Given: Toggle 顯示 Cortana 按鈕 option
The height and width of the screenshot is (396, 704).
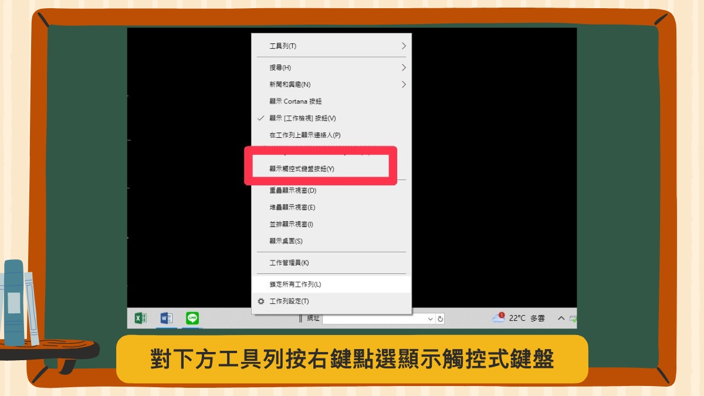Looking at the screenshot, I should (x=331, y=101).
